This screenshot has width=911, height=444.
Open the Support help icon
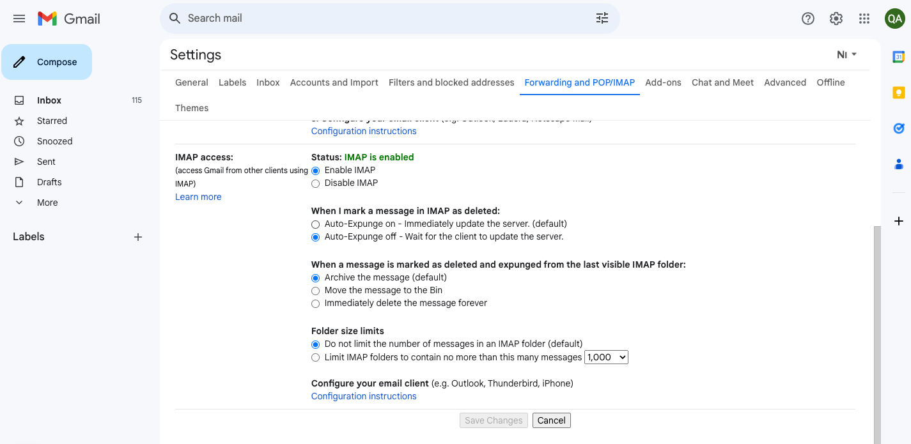807,19
